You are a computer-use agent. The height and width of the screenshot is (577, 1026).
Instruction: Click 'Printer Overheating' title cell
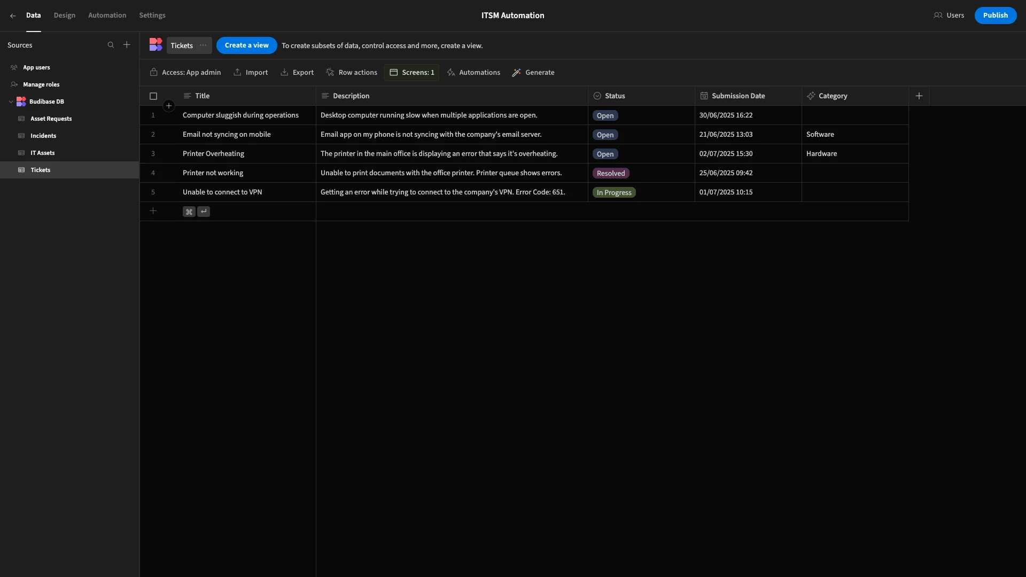click(x=246, y=154)
